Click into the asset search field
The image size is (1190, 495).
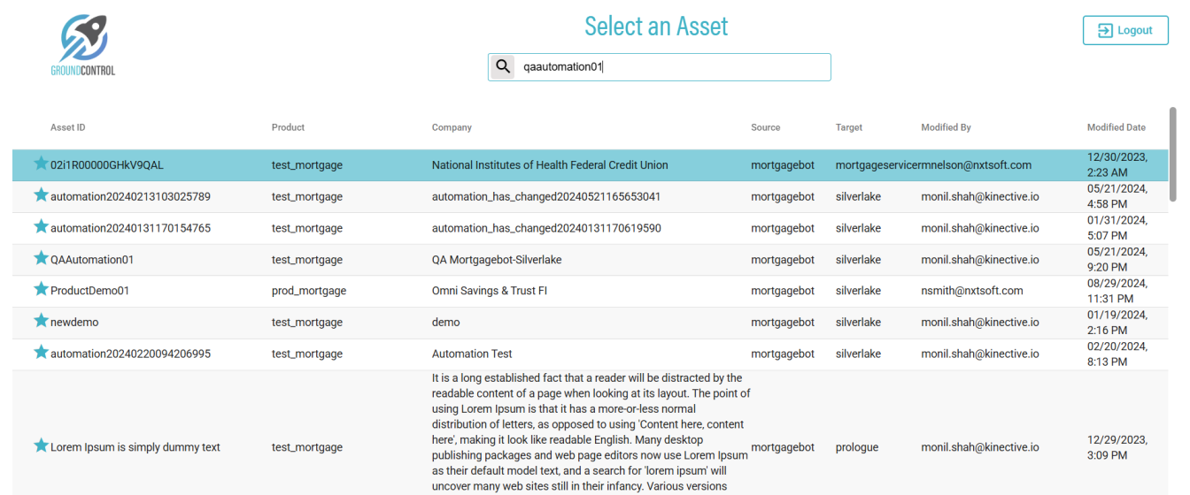pos(673,67)
